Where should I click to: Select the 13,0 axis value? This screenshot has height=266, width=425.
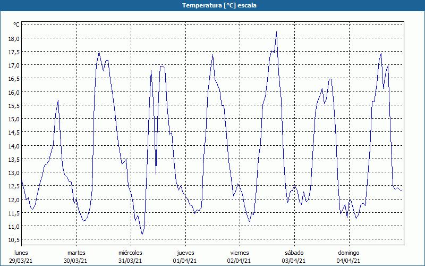(x=14, y=172)
